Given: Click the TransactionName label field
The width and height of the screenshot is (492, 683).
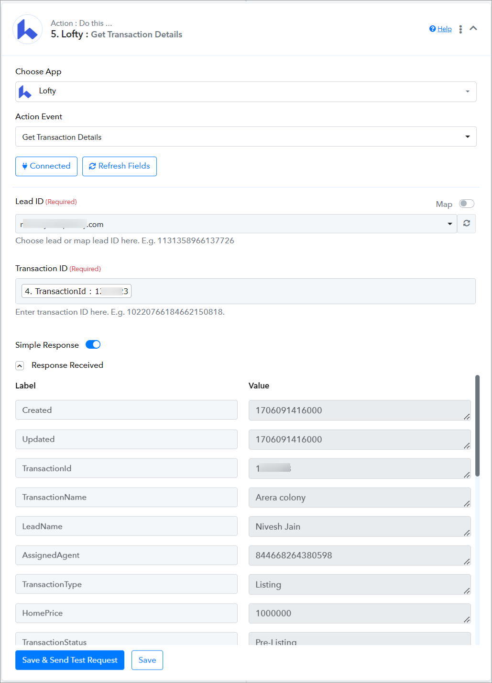Looking at the screenshot, I should click(x=126, y=497).
